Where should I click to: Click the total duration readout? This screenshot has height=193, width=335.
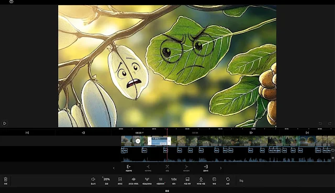pyautogui.click(x=195, y=133)
